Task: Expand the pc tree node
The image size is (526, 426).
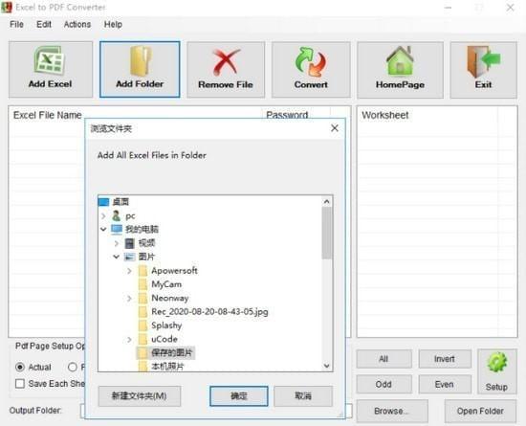Action: (103, 215)
